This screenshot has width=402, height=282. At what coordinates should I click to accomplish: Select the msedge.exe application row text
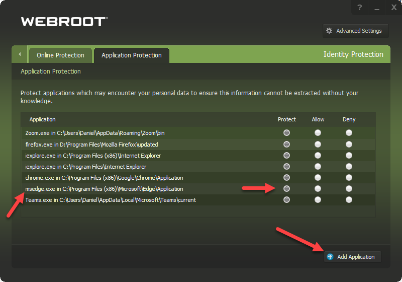point(104,189)
